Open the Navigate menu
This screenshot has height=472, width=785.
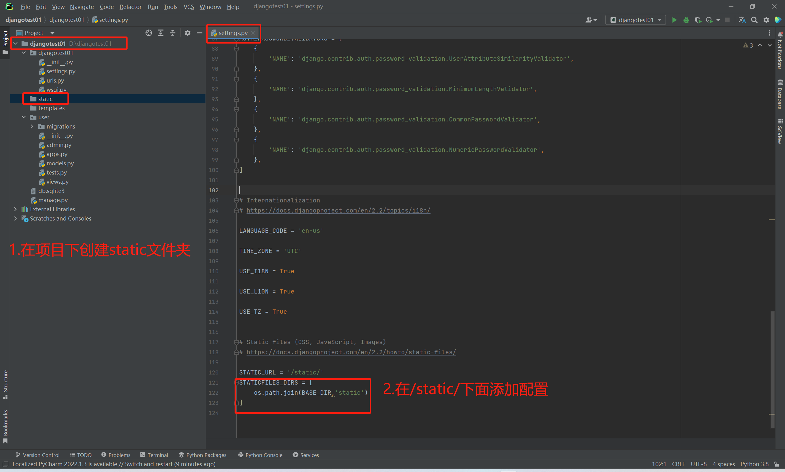[82, 7]
